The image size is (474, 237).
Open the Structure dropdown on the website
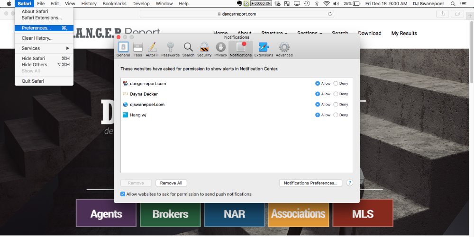(274, 33)
